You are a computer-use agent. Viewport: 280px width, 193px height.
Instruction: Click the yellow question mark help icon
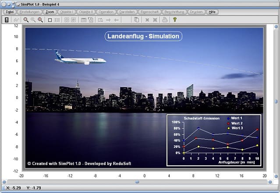(x=175, y=20)
